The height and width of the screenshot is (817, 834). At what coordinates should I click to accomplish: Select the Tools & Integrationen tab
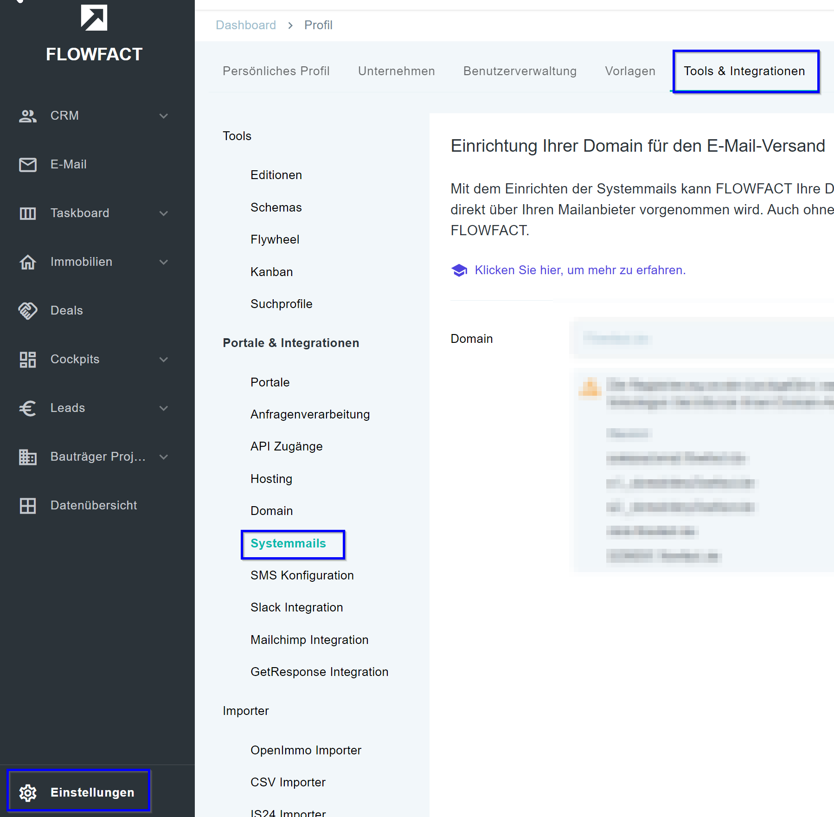[744, 71]
